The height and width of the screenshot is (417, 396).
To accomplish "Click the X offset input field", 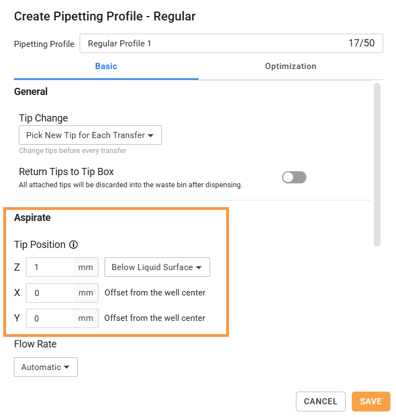I will (62, 293).
